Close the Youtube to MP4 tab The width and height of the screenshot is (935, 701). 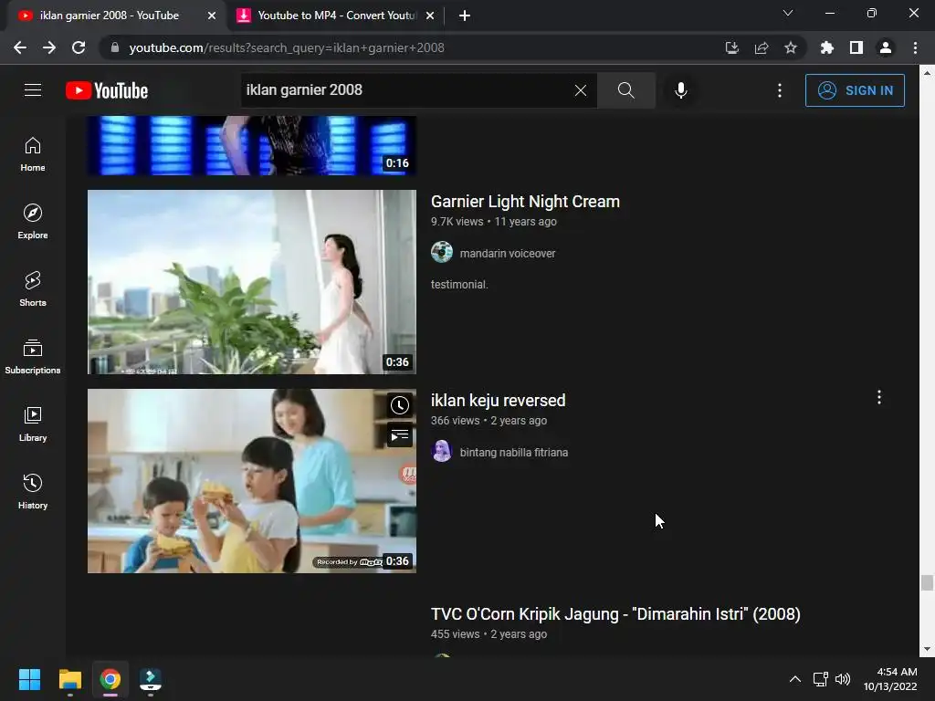(x=430, y=16)
